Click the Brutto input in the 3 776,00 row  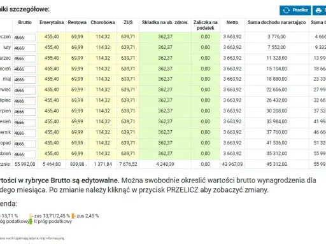pyautogui.click(x=25, y=37)
